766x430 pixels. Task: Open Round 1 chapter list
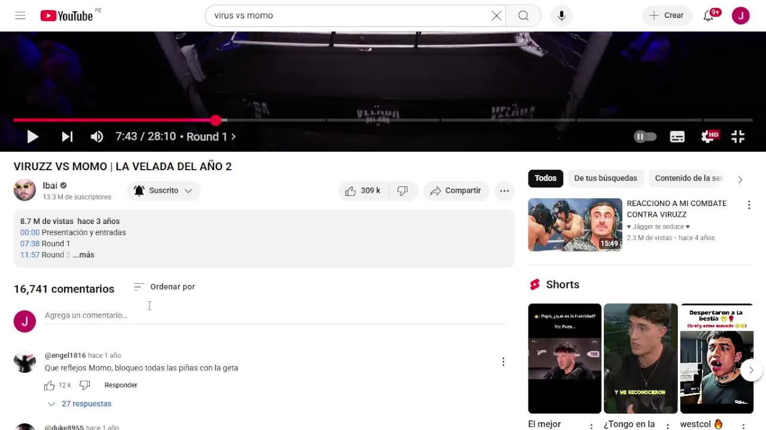[x=211, y=137]
